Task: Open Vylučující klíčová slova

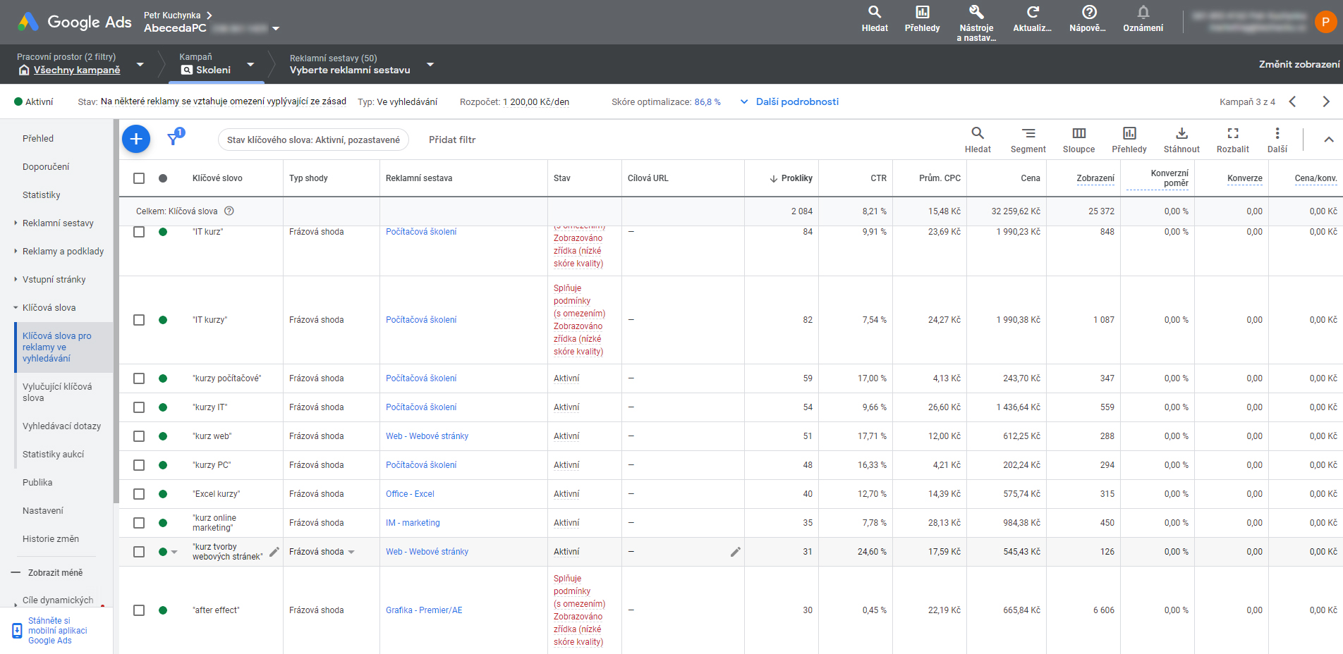Action: click(x=57, y=393)
